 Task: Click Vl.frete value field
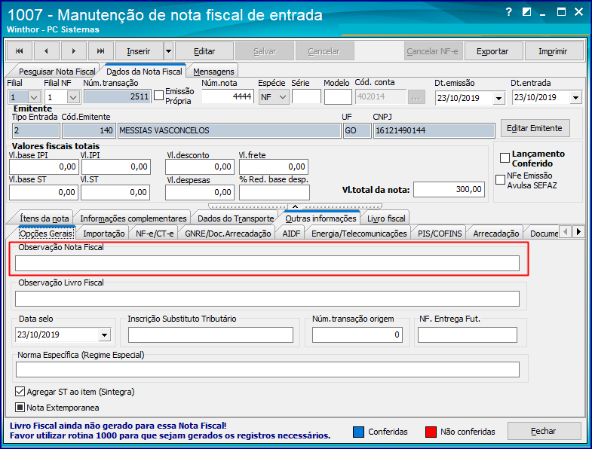[x=273, y=166]
